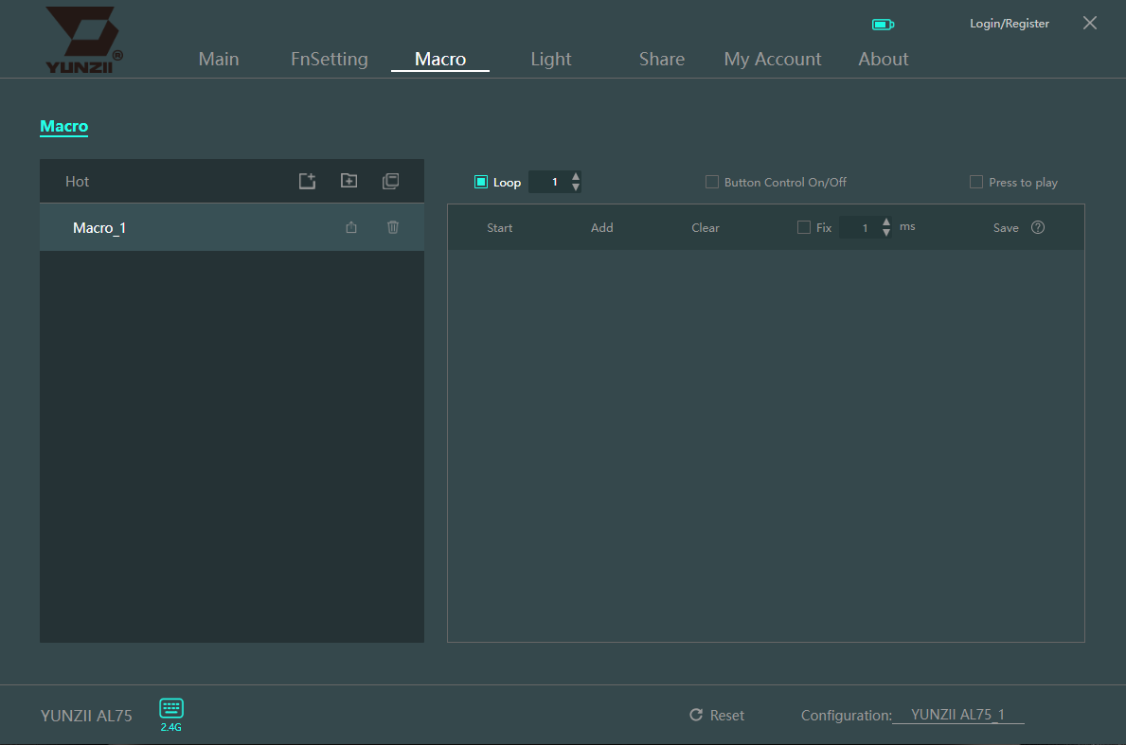
Task: Click the battery status icon
Action: (x=883, y=24)
